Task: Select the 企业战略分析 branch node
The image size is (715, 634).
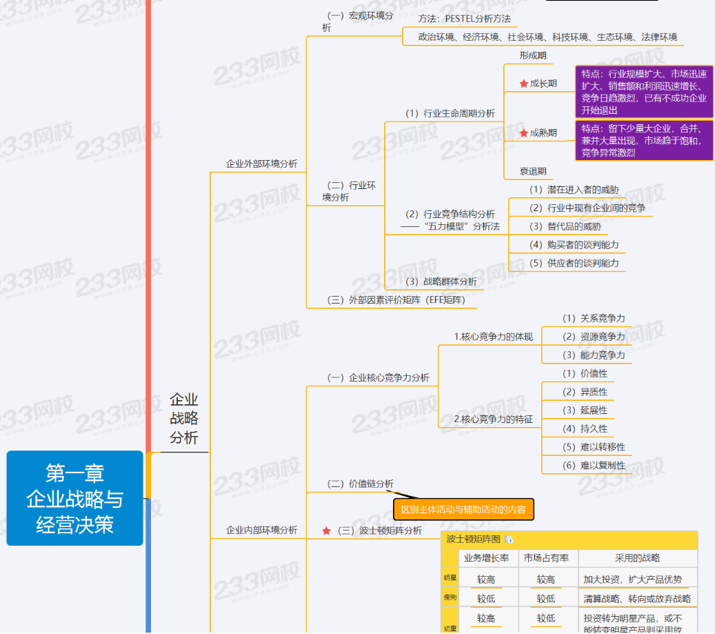Action: 183,419
